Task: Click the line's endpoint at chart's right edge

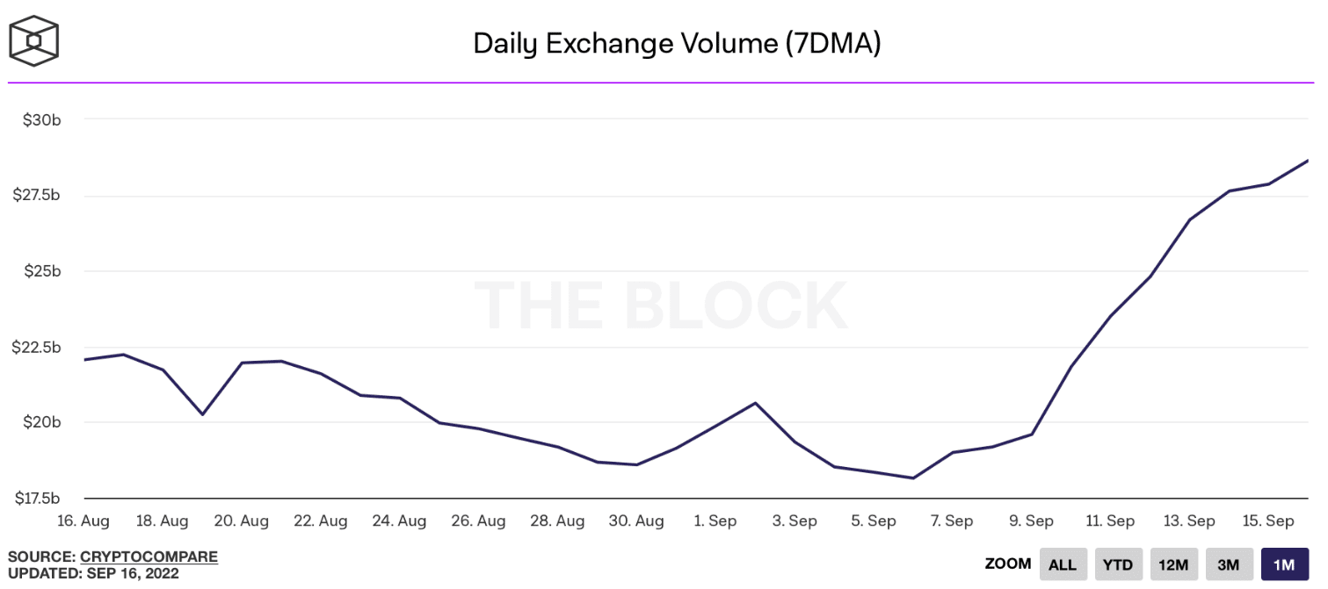Action: (1307, 161)
